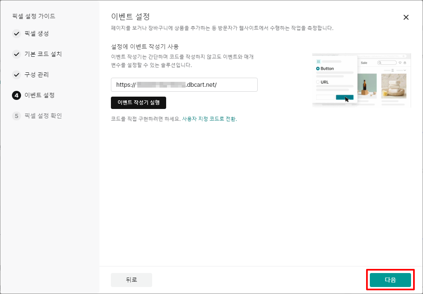This screenshot has height=294, width=423.
Task: Select the Button radio option in the illustration
Action: [x=318, y=69]
